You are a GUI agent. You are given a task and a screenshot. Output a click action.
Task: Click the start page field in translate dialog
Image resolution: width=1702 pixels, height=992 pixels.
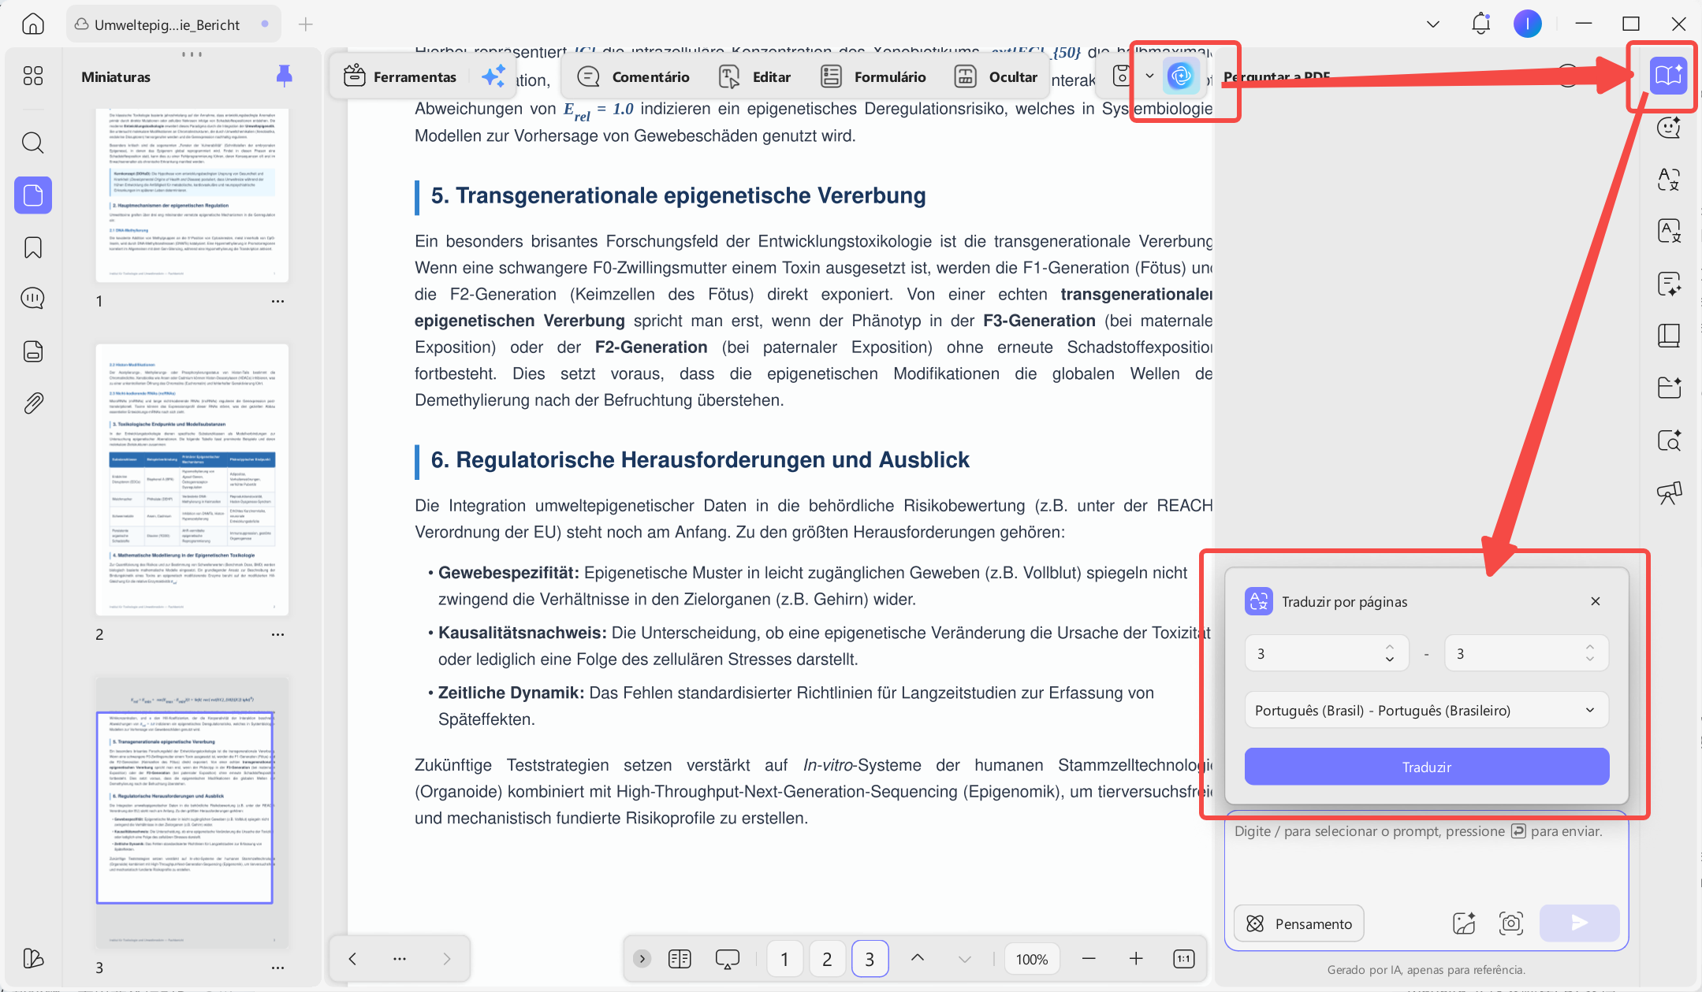tap(1327, 653)
